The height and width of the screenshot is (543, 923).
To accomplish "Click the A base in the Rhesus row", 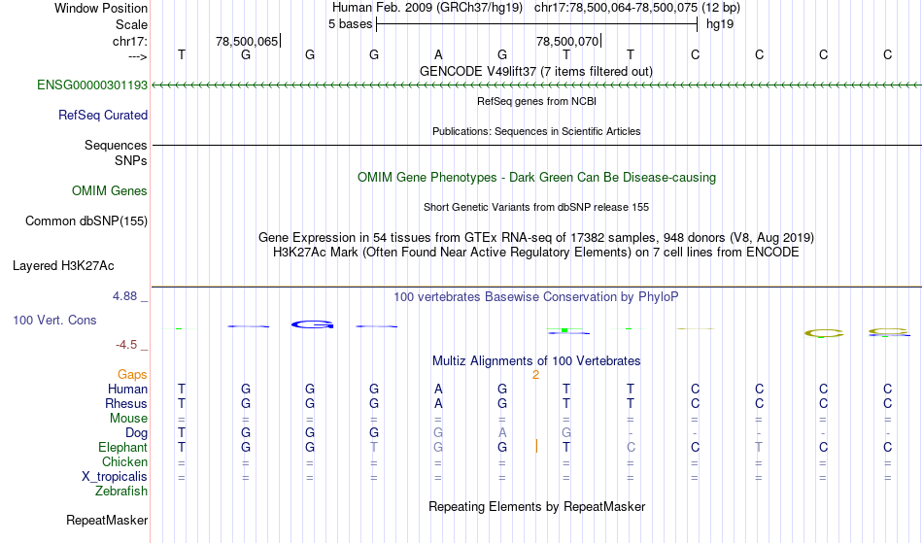I will click(x=438, y=403).
